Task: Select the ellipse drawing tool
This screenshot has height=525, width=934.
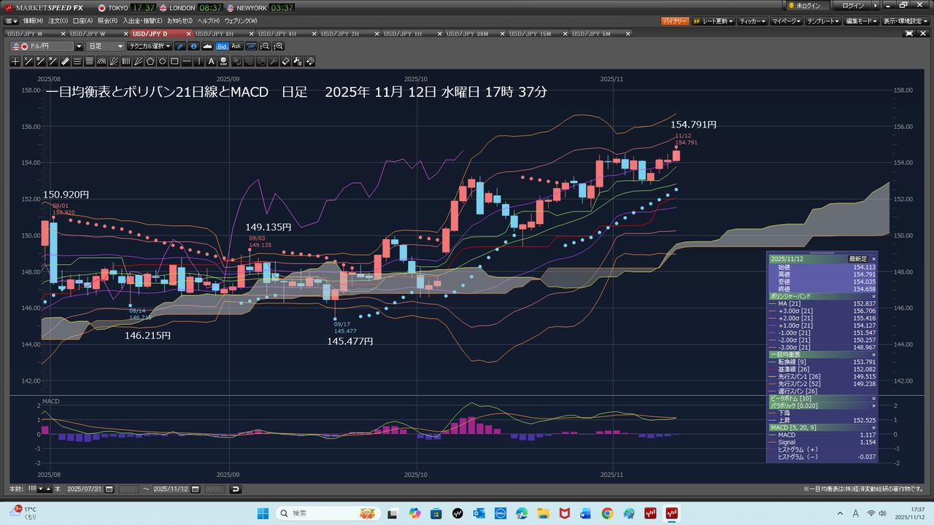Action: [x=163, y=61]
